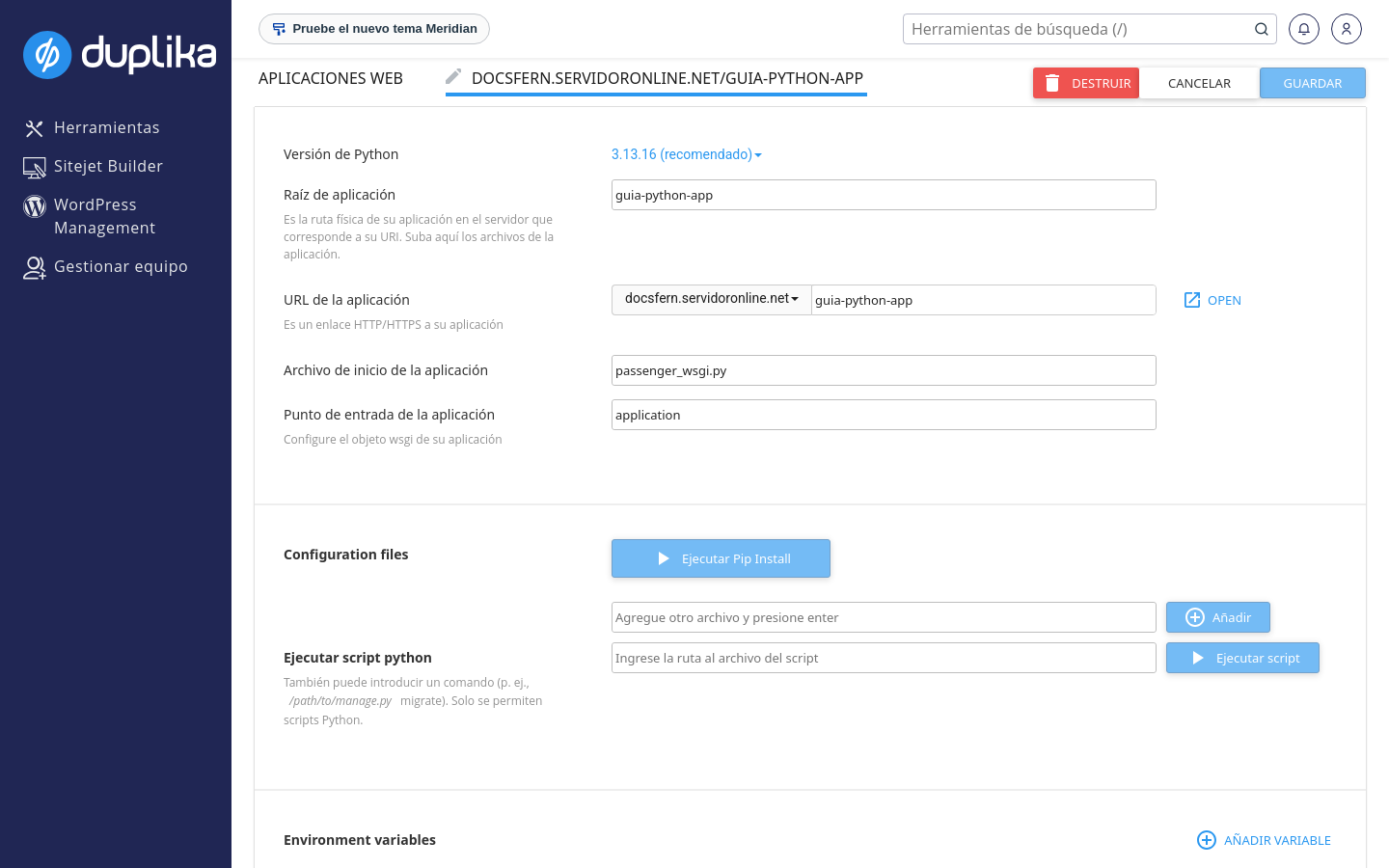Image resolution: width=1389 pixels, height=868 pixels.
Task: Click the Archivo de inicio passenger_wsgi.py field
Action: [x=884, y=370]
